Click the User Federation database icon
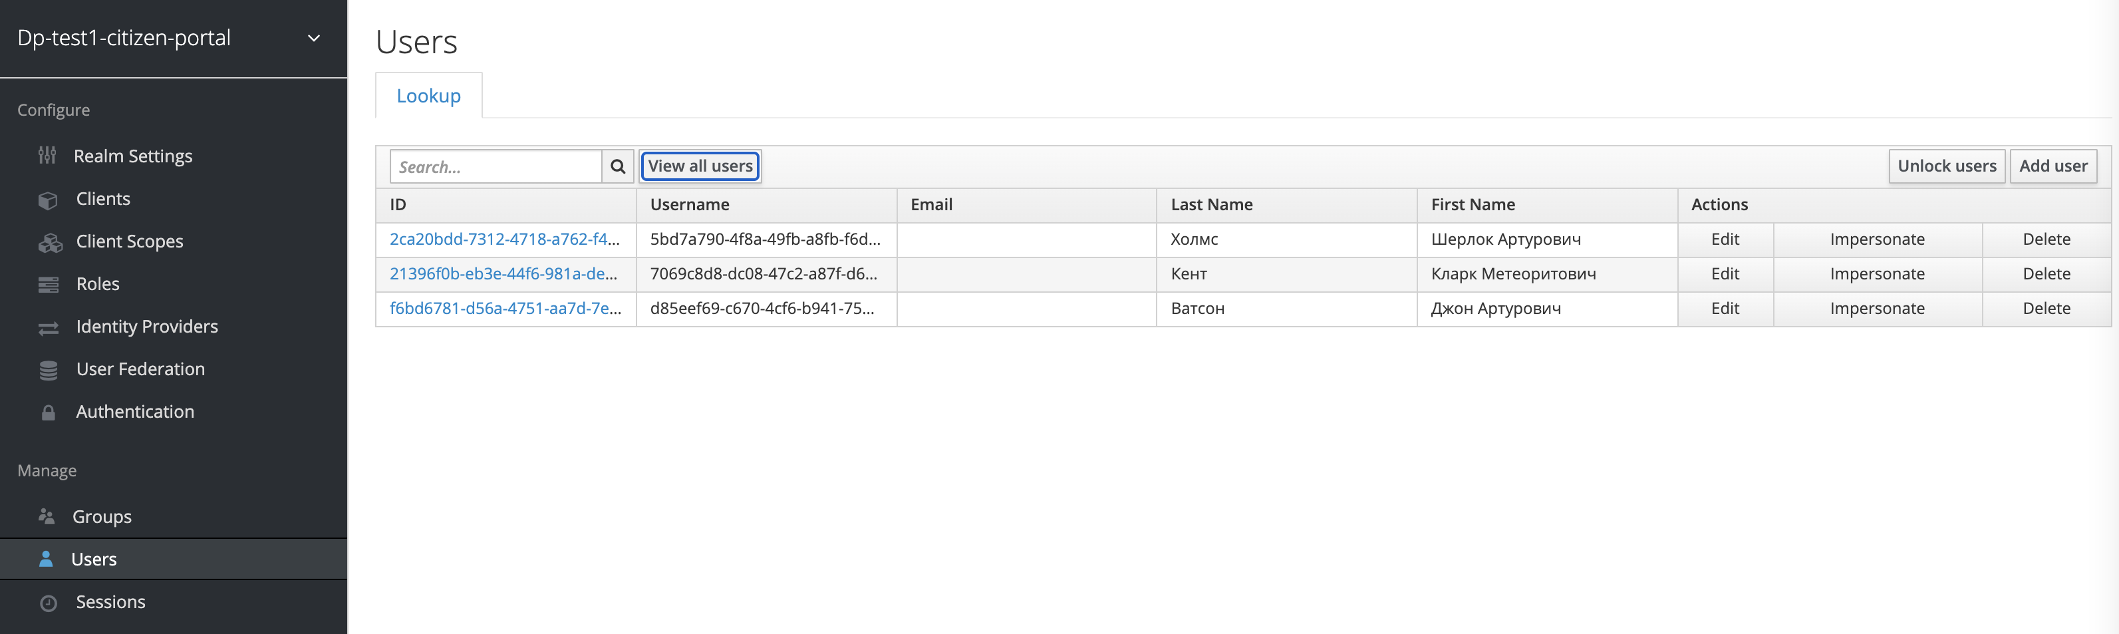The height and width of the screenshot is (634, 2119). 49,370
